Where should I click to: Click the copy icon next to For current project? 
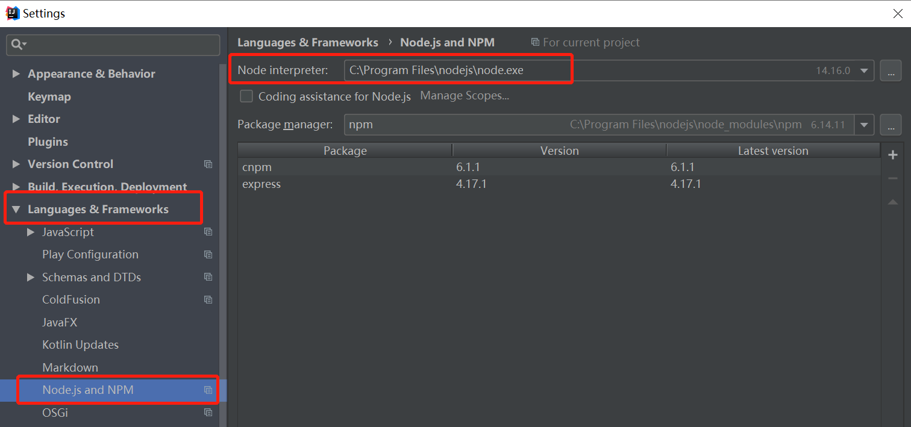coord(535,42)
